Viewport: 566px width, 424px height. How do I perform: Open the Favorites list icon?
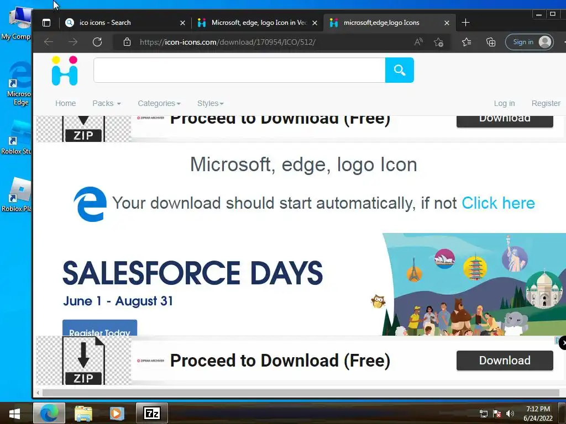tap(467, 42)
